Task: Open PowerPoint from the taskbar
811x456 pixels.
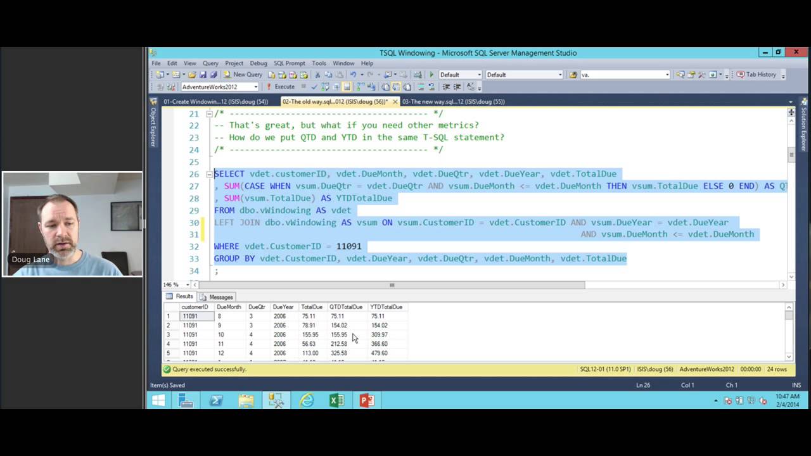Action: pos(367,400)
